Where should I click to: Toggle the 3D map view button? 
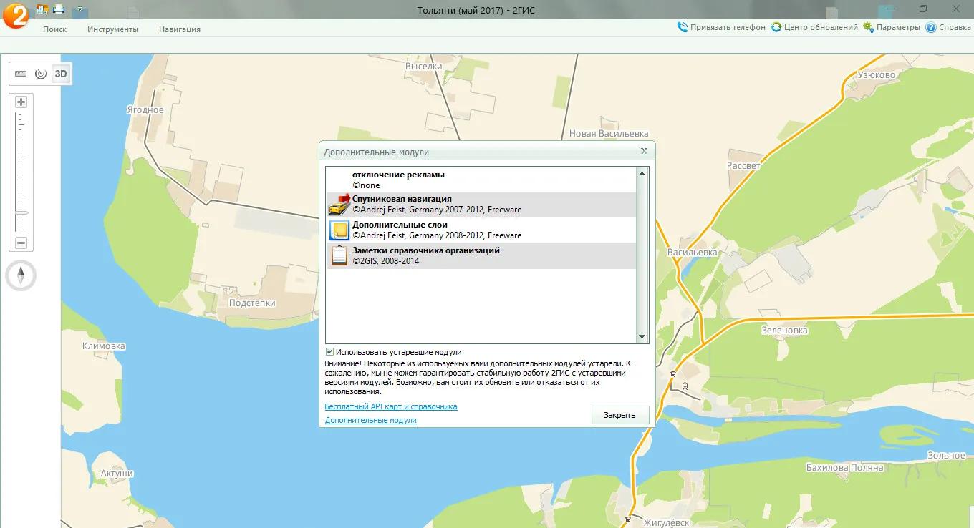tap(62, 74)
